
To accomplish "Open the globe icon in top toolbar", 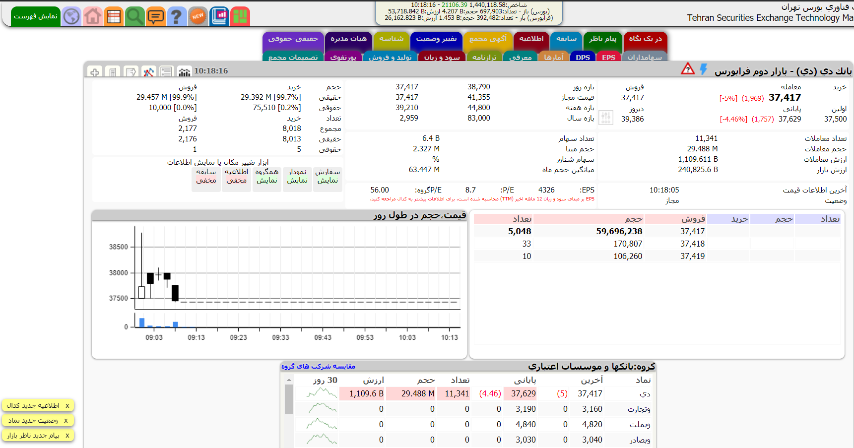I will click(71, 16).
